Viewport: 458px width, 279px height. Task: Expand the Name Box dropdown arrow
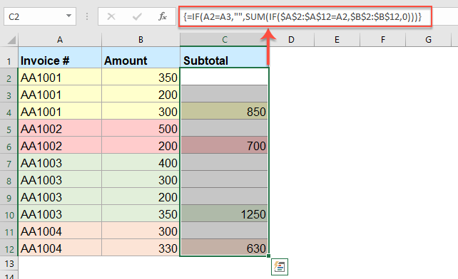(x=68, y=16)
